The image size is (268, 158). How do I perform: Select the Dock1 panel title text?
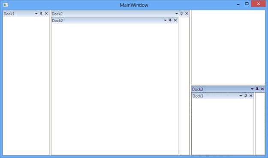pos(9,14)
